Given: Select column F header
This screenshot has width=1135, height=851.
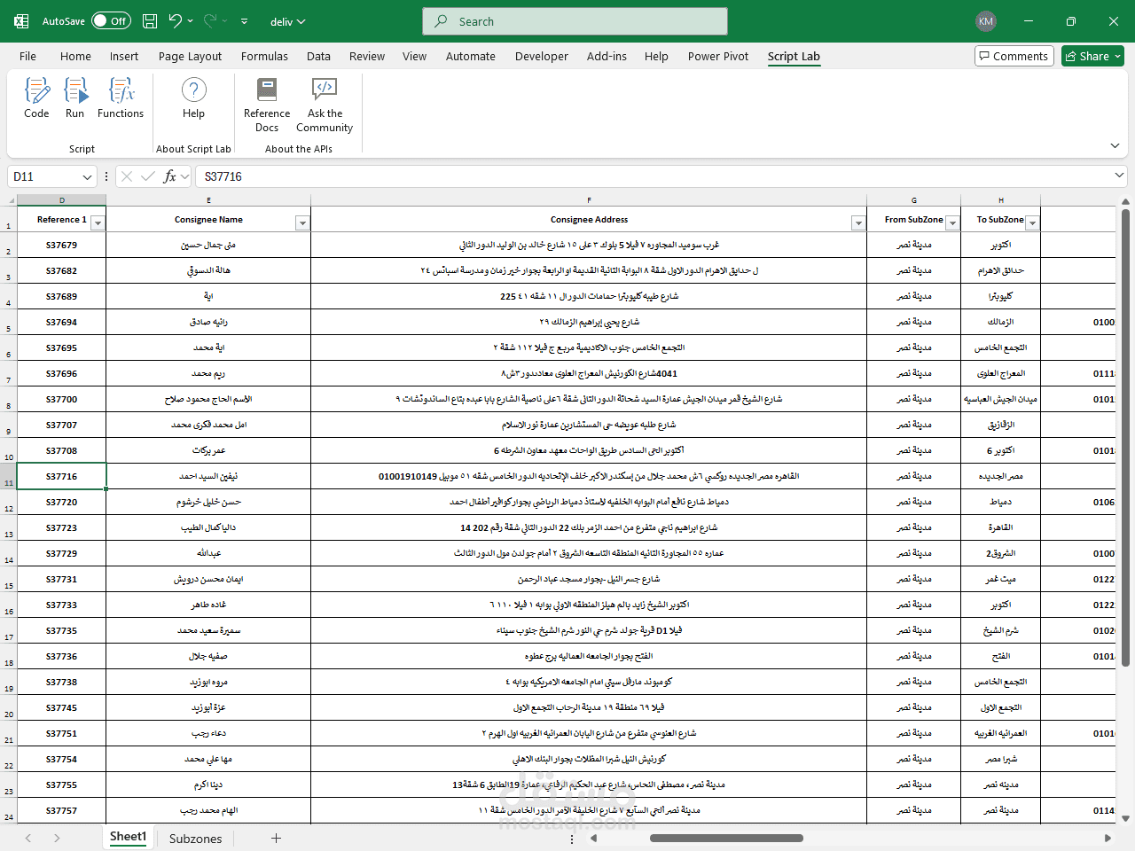Looking at the screenshot, I should click(589, 200).
